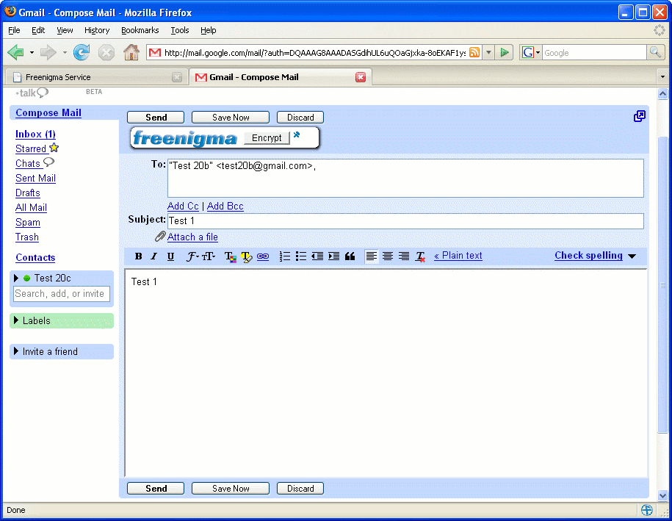Open the font face picker
The height and width of the screenshot is (521, 672).
pos(192,256)
